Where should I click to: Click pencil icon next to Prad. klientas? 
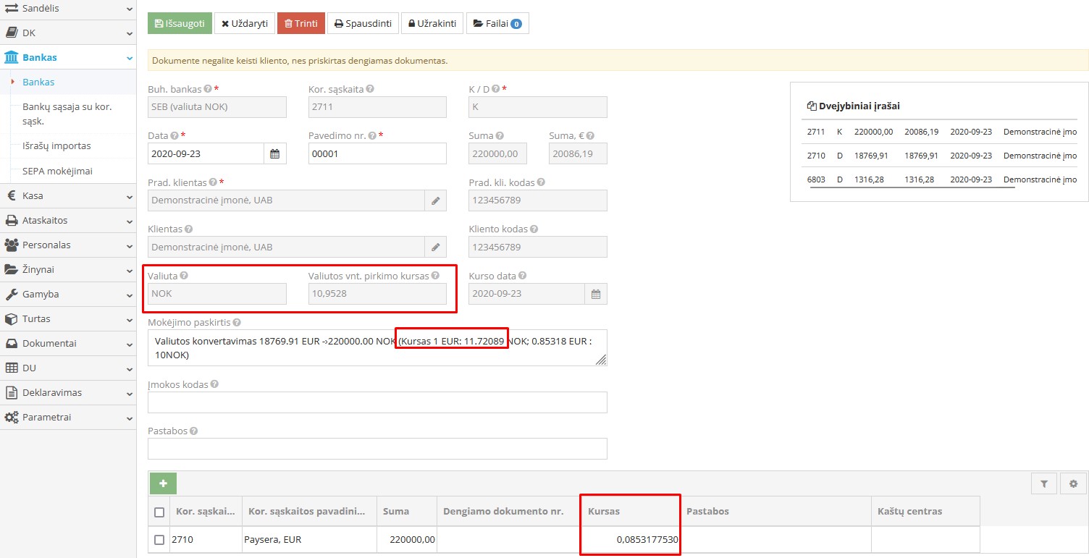[435, 200]
